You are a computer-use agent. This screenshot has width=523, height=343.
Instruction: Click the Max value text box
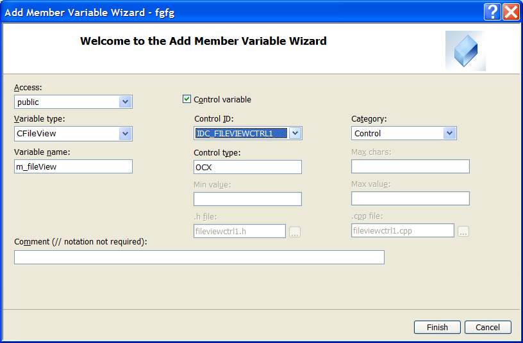(410, 199)
